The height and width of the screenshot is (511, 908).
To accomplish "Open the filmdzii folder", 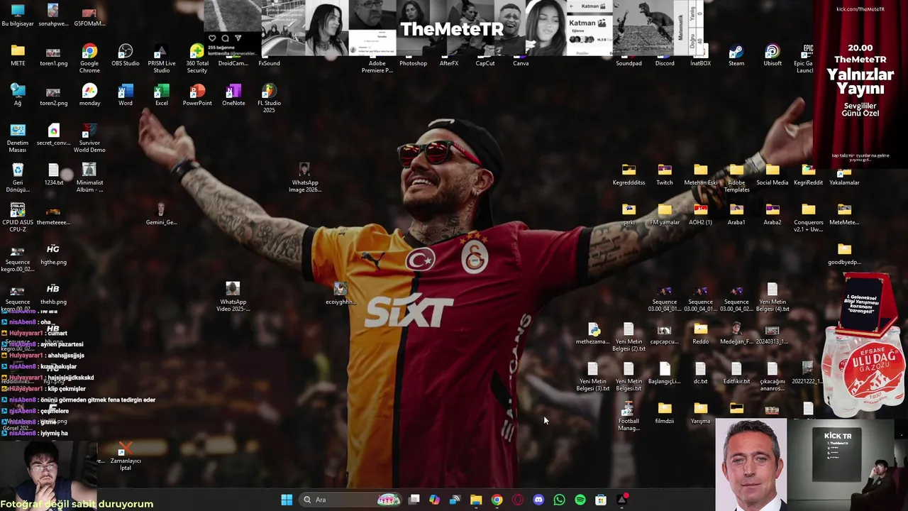I will pos(665,412).
